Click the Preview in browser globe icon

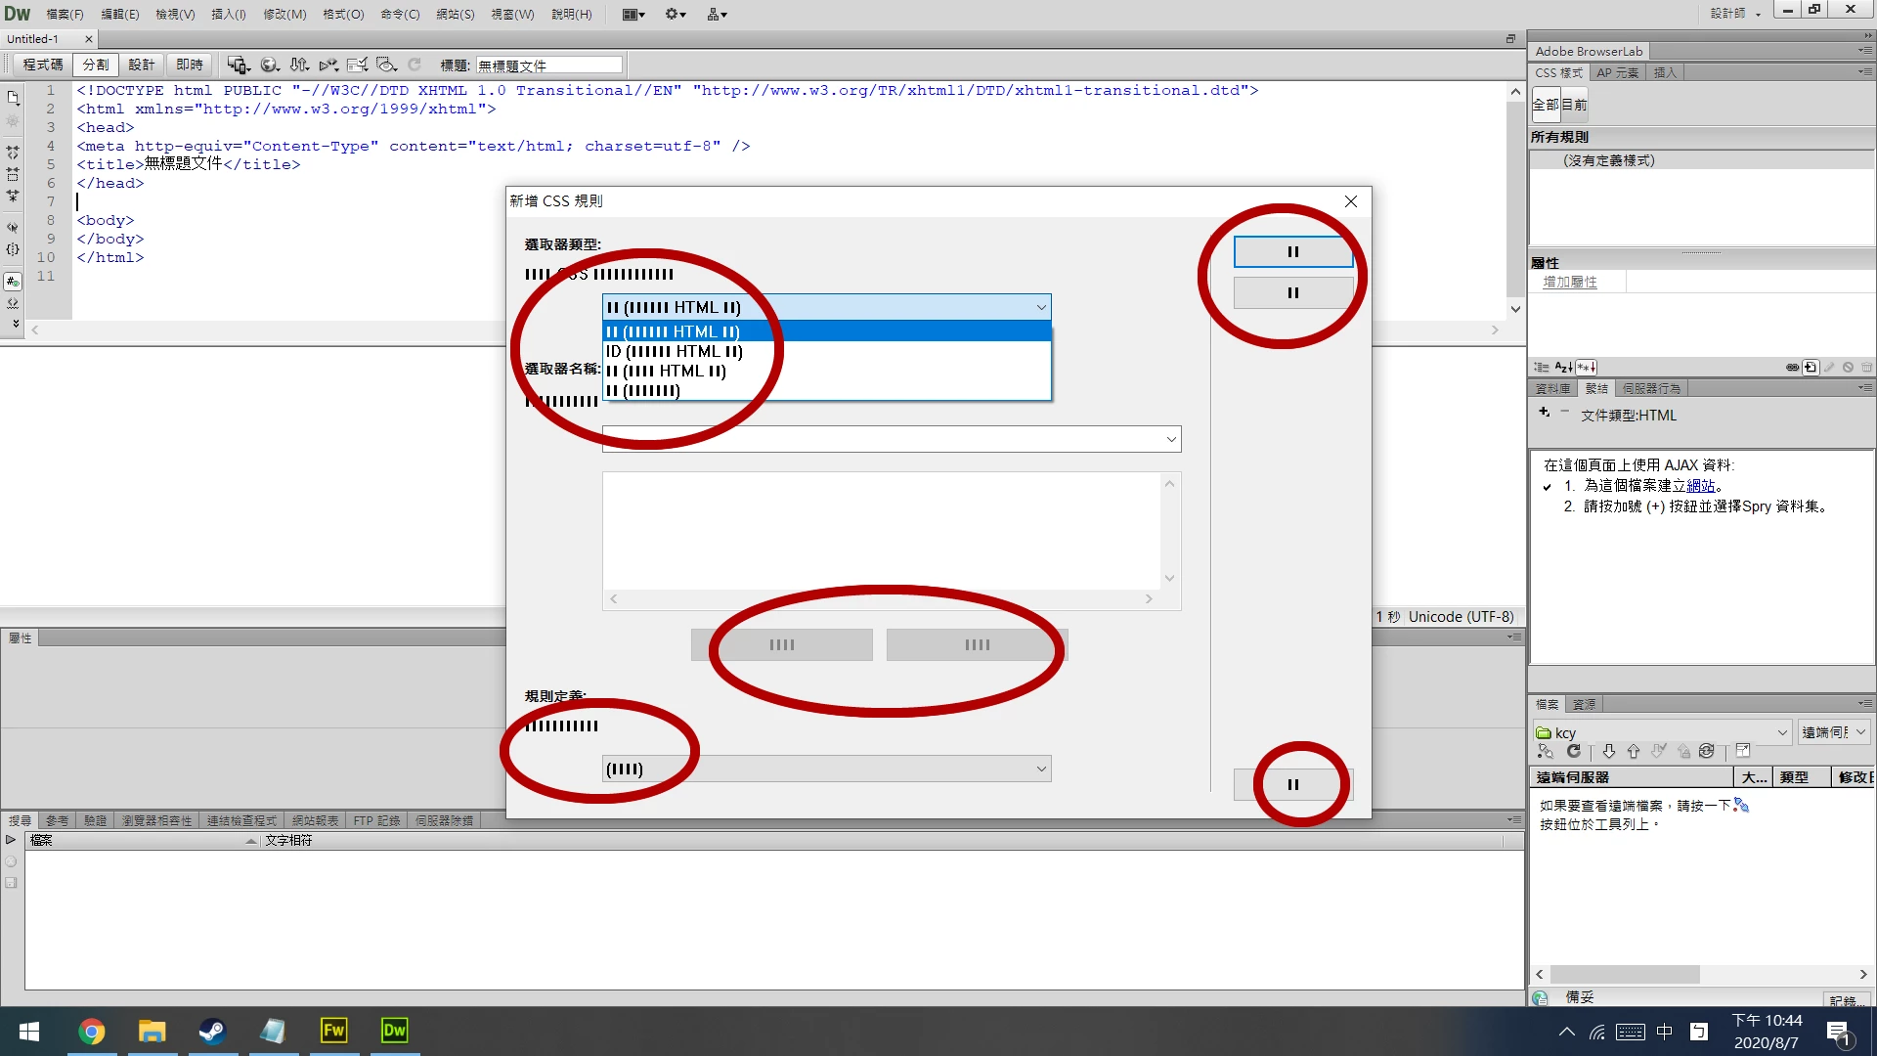[x=269, y=65]
